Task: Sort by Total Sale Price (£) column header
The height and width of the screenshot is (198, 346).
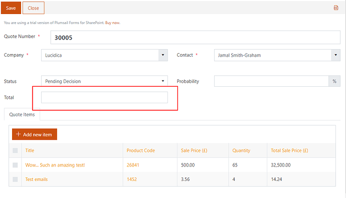Action: tap(289, 150)
